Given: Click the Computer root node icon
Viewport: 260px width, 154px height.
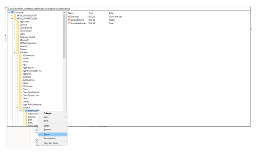Looking at the screenshot, I should pyautogui.click(x=12, y=13).
